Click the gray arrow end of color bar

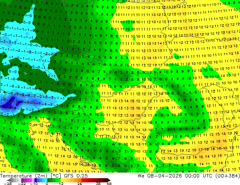pos(9,180)
